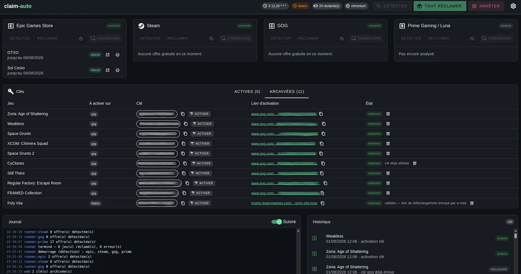Screen dimensions: 521x274
Task: Click the Historique '100' count badge
Action: coord(510,222)
